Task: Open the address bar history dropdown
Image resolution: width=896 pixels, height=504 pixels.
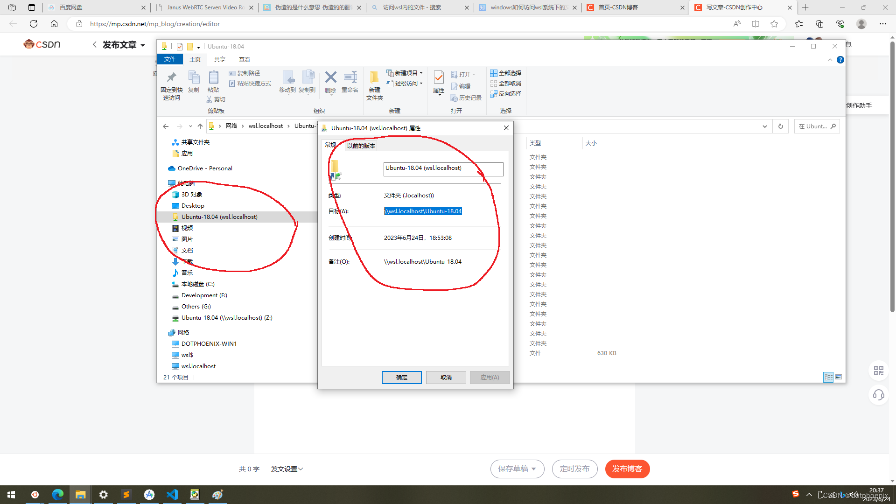Action: coord(764,126)
